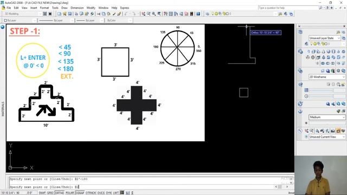The image size is (347, 195).
Task: Open the Medium render preset dropdown
Action: (x=327, y=117)
